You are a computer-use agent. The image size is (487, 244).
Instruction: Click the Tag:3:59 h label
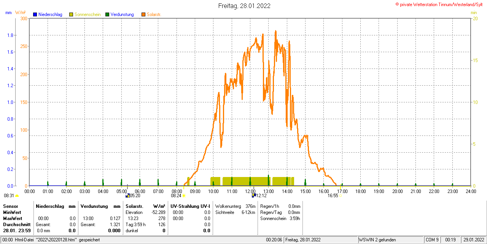click(x=135, y=225)
